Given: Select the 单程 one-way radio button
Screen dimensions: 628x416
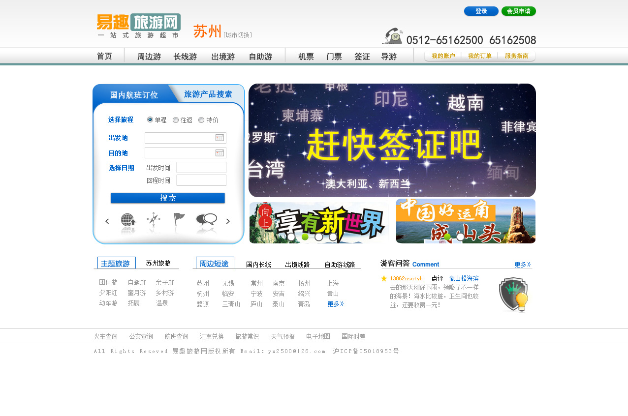Looking at the screenshot, I should [150, 119].
